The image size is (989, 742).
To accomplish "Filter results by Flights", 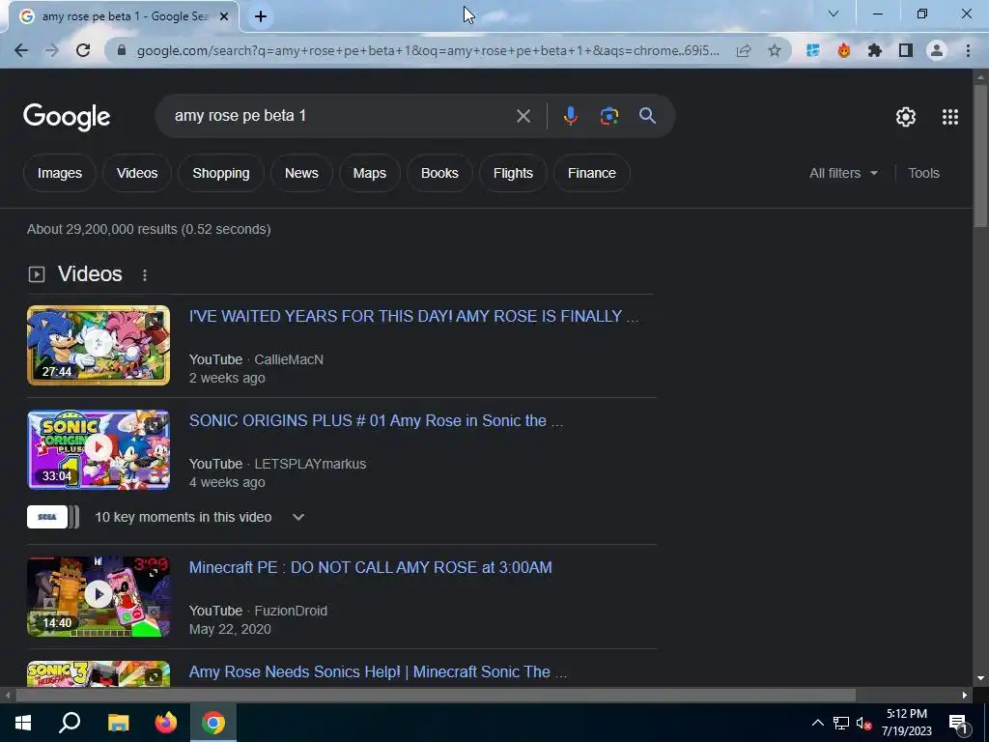I will 513,173.
